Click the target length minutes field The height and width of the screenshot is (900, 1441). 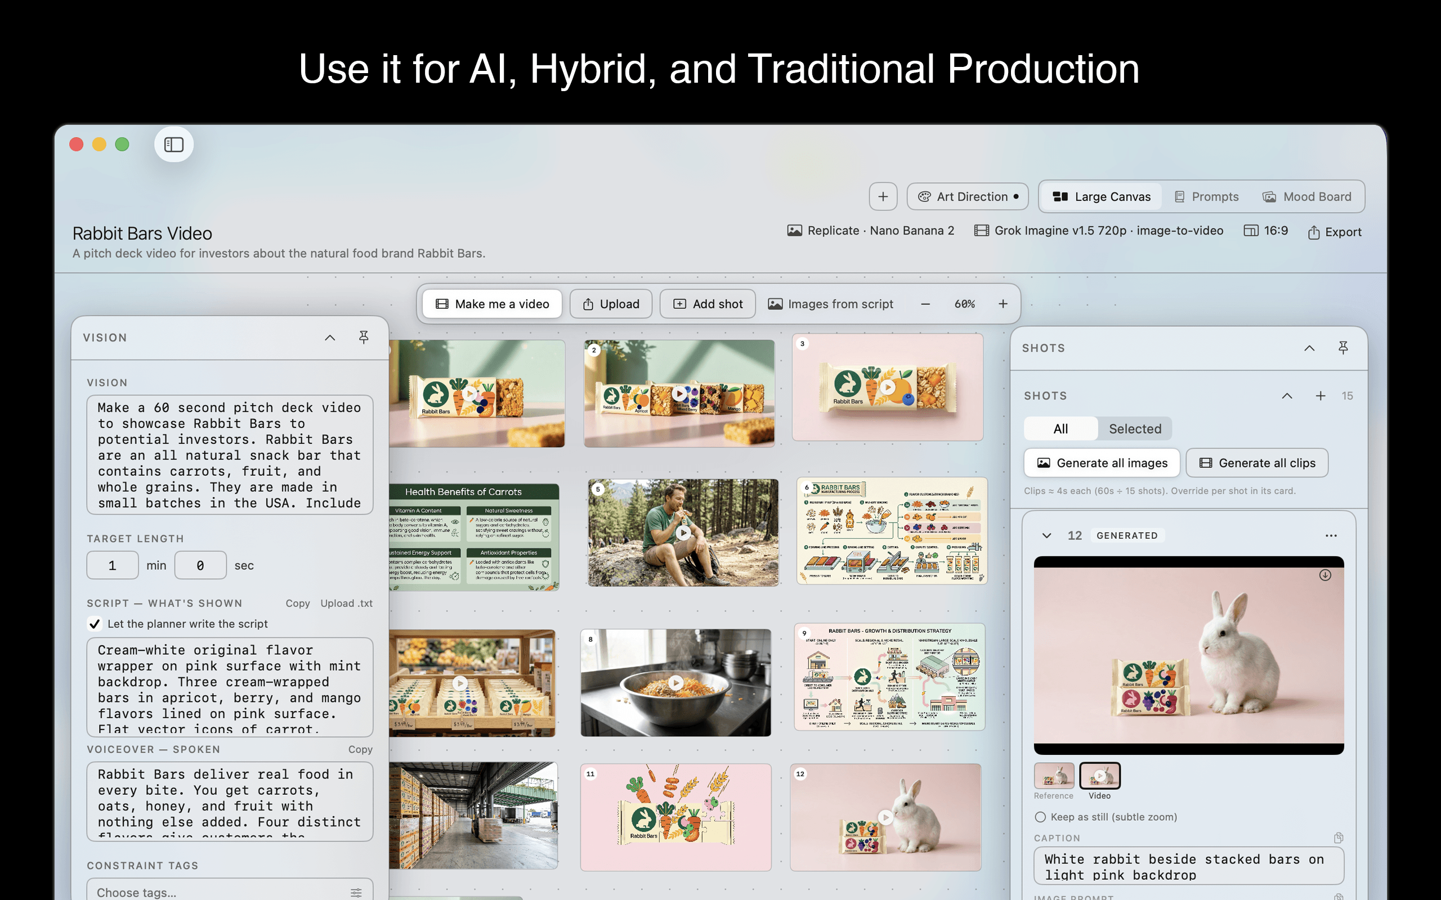pyautogui.click(x=113, y=565)
